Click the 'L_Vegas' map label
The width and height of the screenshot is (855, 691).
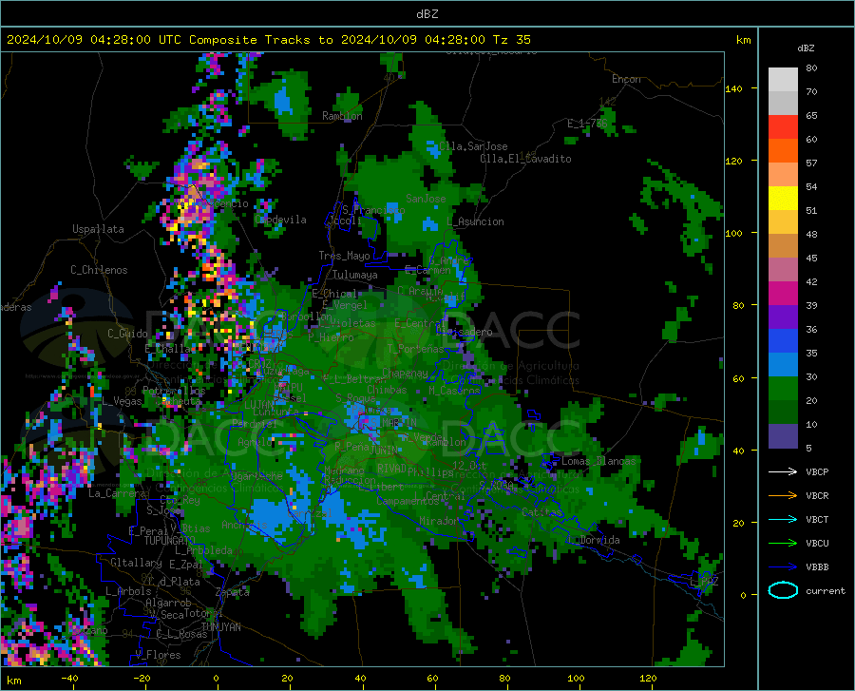(122, 401)
